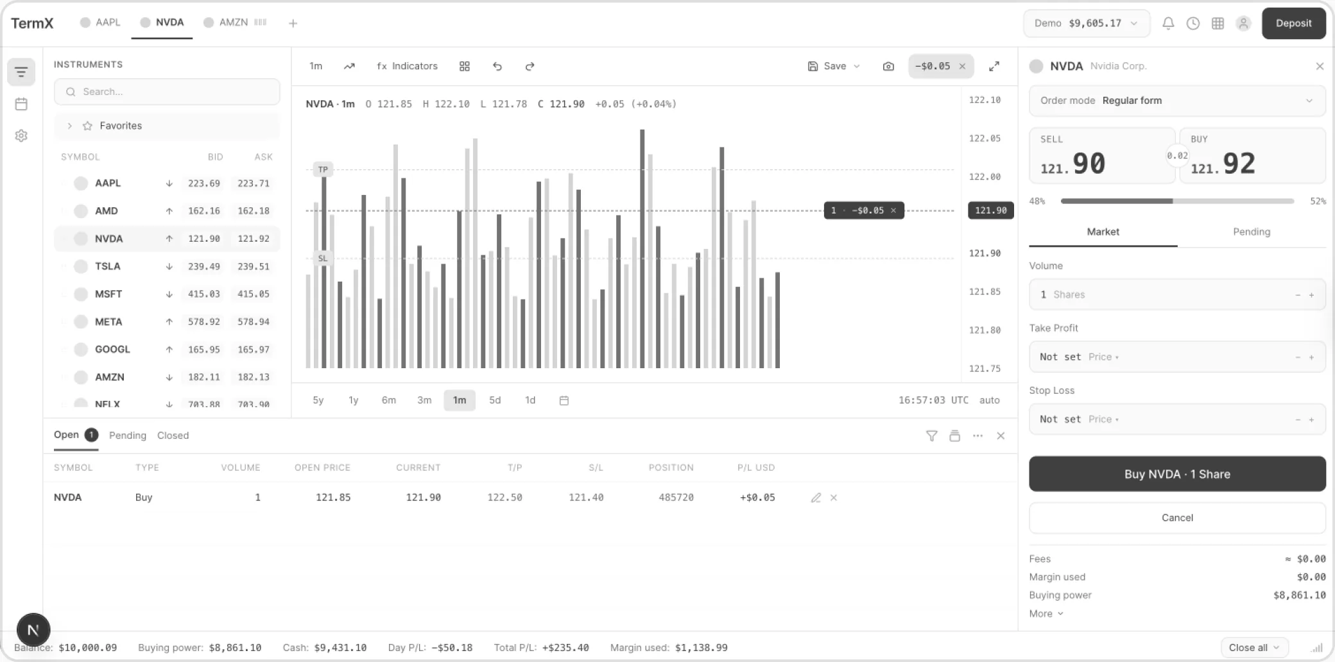Viewport: 1335px width, 662px height.
Task: Select the 3m range option
Action: [x=424, y=400]
